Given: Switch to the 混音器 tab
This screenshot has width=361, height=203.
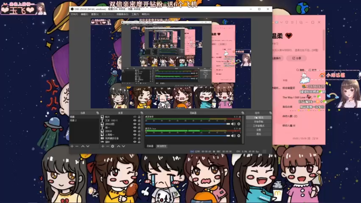Looking at the screenshot, I should [150, 146].
